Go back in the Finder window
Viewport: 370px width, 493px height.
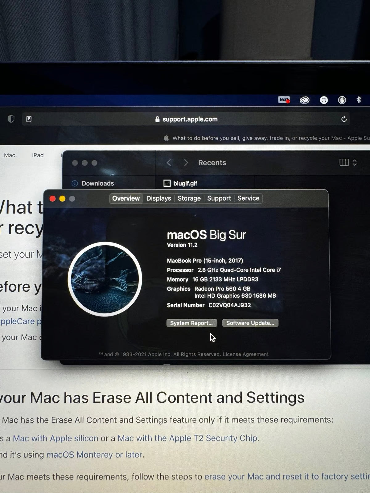[169, 163]
